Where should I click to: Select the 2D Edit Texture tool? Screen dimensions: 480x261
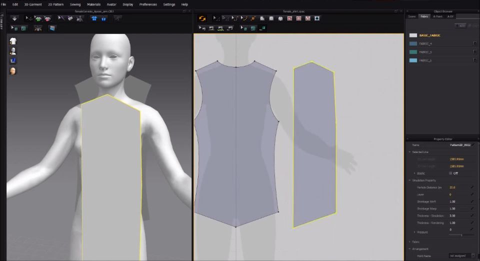[x=243, y=28]
